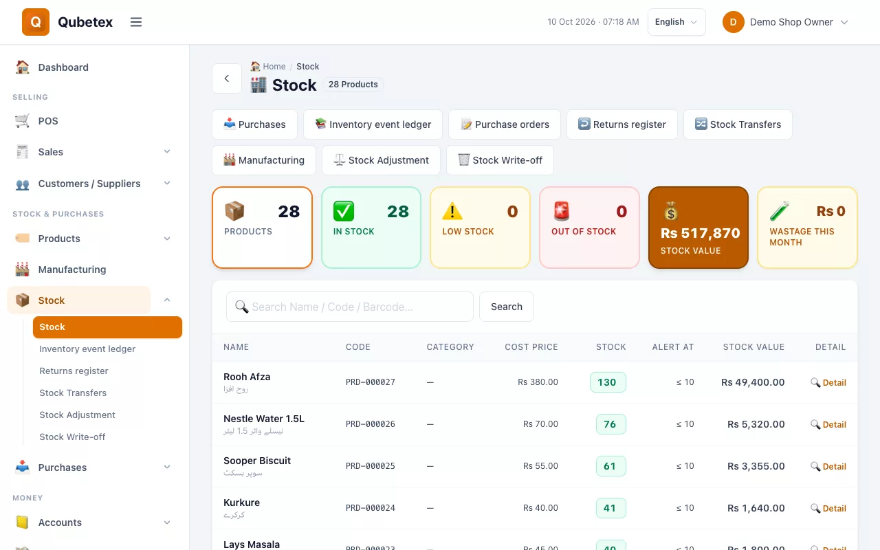Click the Purchases inbox icon in sidebar
880x550 pixels.
tap(23, 467)
